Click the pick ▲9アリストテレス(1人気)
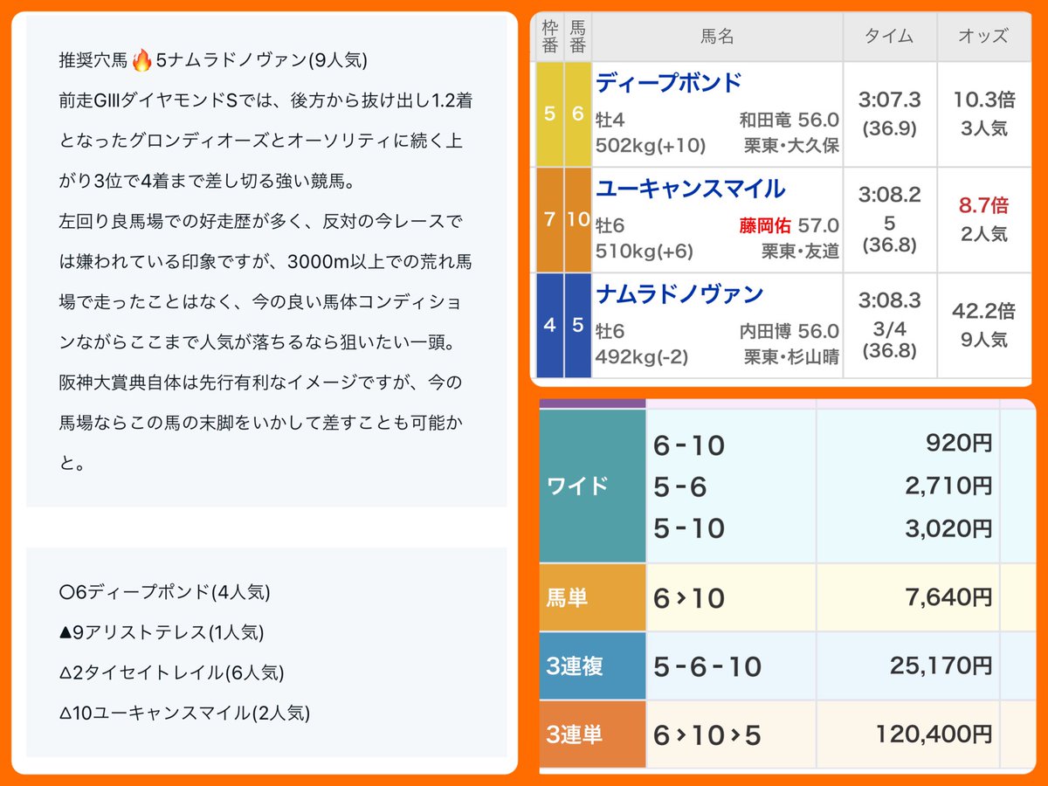Image resolution: width=1048 pixels, height=786 pixels. [161, 632]
